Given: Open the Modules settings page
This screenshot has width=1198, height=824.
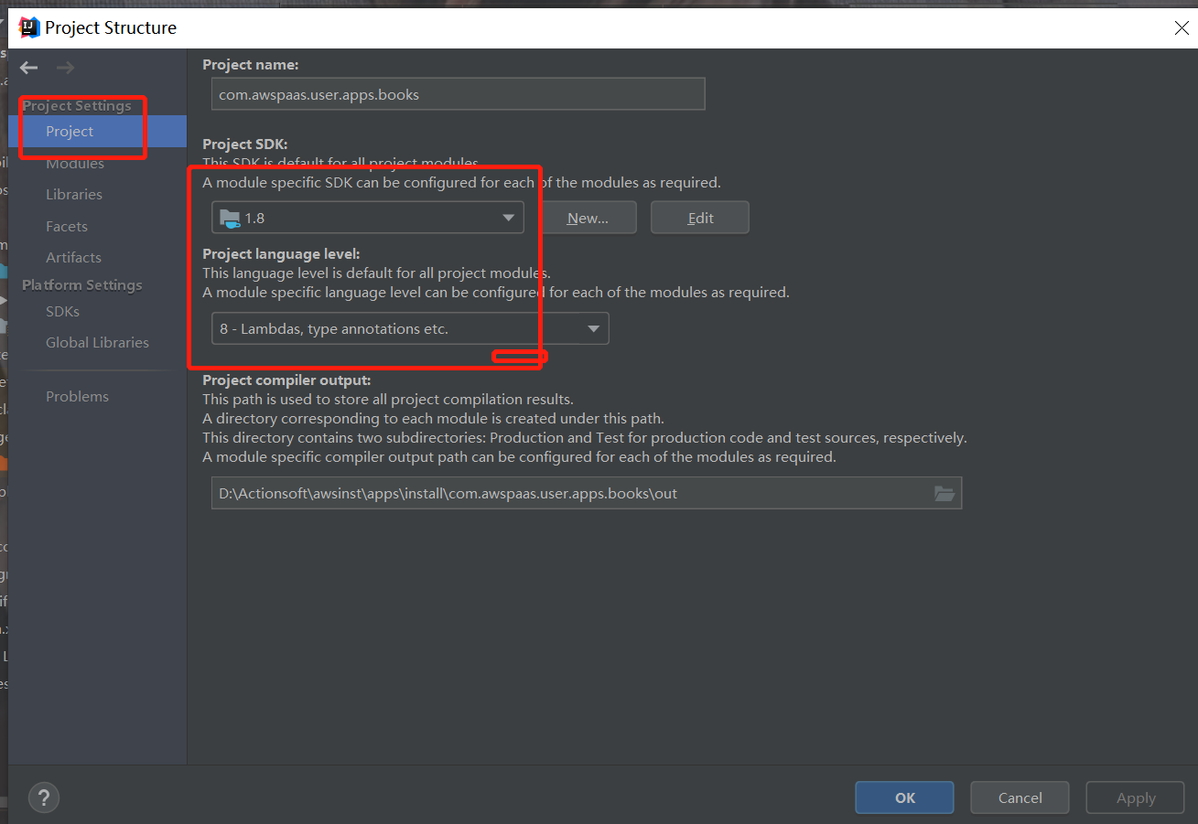Looking at the screenshot, I should pyautogui.click(x=75, y=163).
